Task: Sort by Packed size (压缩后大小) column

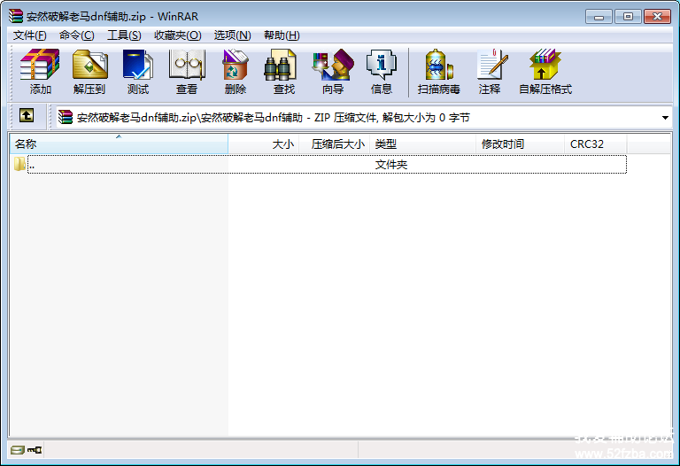Action: click(335, 144)
